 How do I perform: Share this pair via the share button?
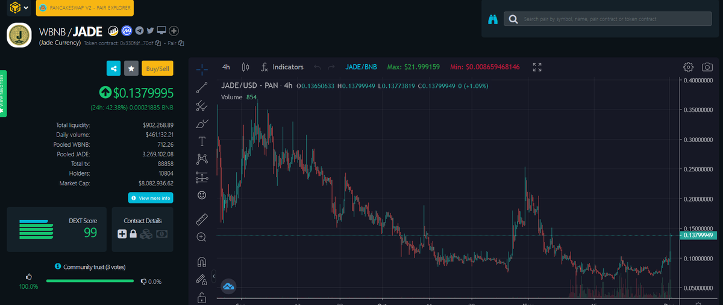click(x=113, y=69)
